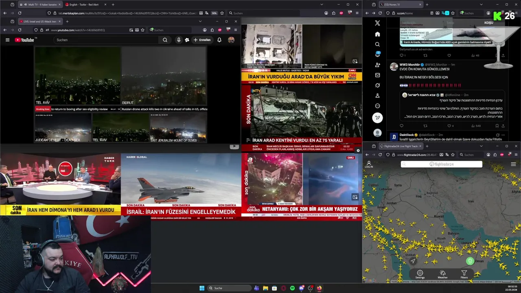Open YouTube notifications bell
This screenshot has height=293, width=521.
tap(219, 40)
